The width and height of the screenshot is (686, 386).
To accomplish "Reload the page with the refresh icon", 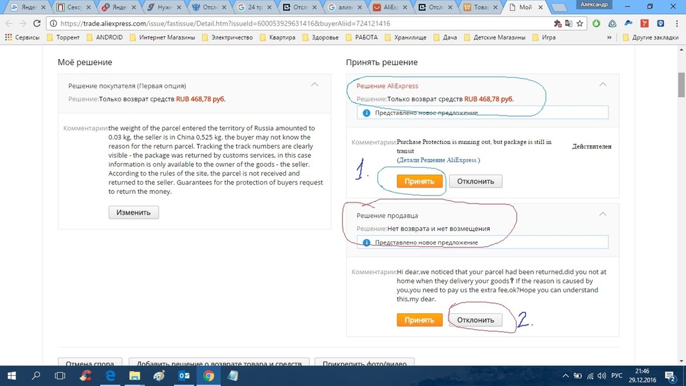I will point(37,23).
